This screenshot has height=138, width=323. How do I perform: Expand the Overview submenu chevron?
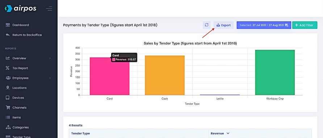click(x=50, y=58)
